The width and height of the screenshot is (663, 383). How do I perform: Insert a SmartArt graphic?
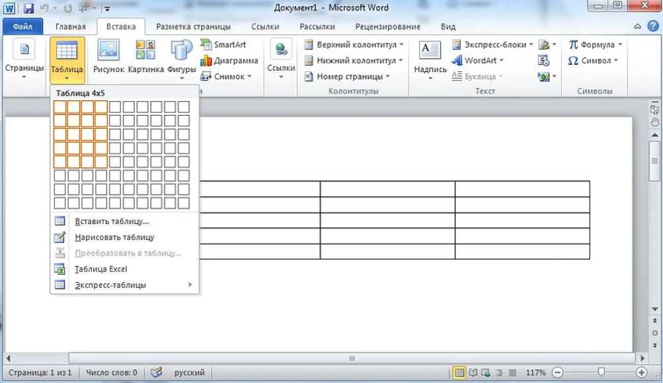click(223, 45)
